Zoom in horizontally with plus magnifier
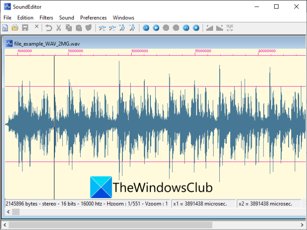This screenshot has height=230, width=307. tap(102, 28)
